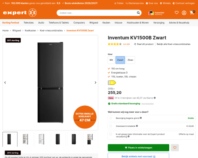The image size is (198, 158).
Task: Open the Witgoed menu item
Action: point(93,22)
